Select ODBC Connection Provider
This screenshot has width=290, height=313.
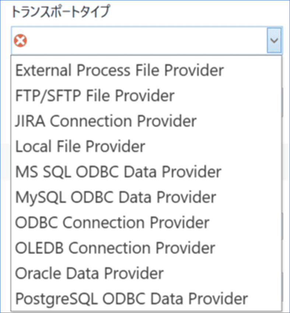(x=112, y=223)
